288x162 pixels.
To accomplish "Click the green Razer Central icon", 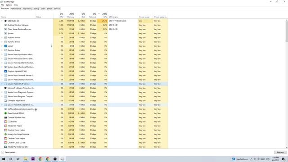I will click(5, 113).
